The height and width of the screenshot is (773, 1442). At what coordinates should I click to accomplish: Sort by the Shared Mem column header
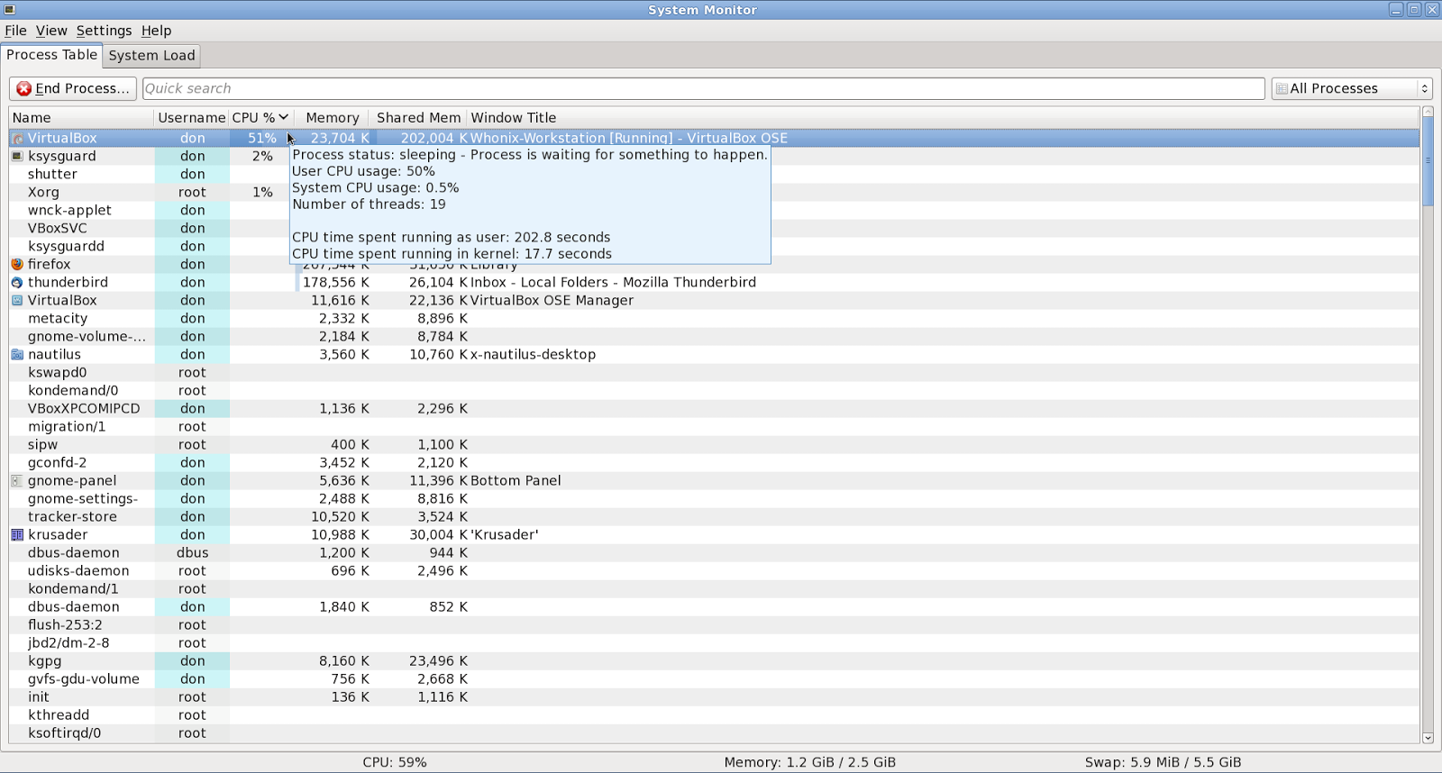(x=418, y=117)
